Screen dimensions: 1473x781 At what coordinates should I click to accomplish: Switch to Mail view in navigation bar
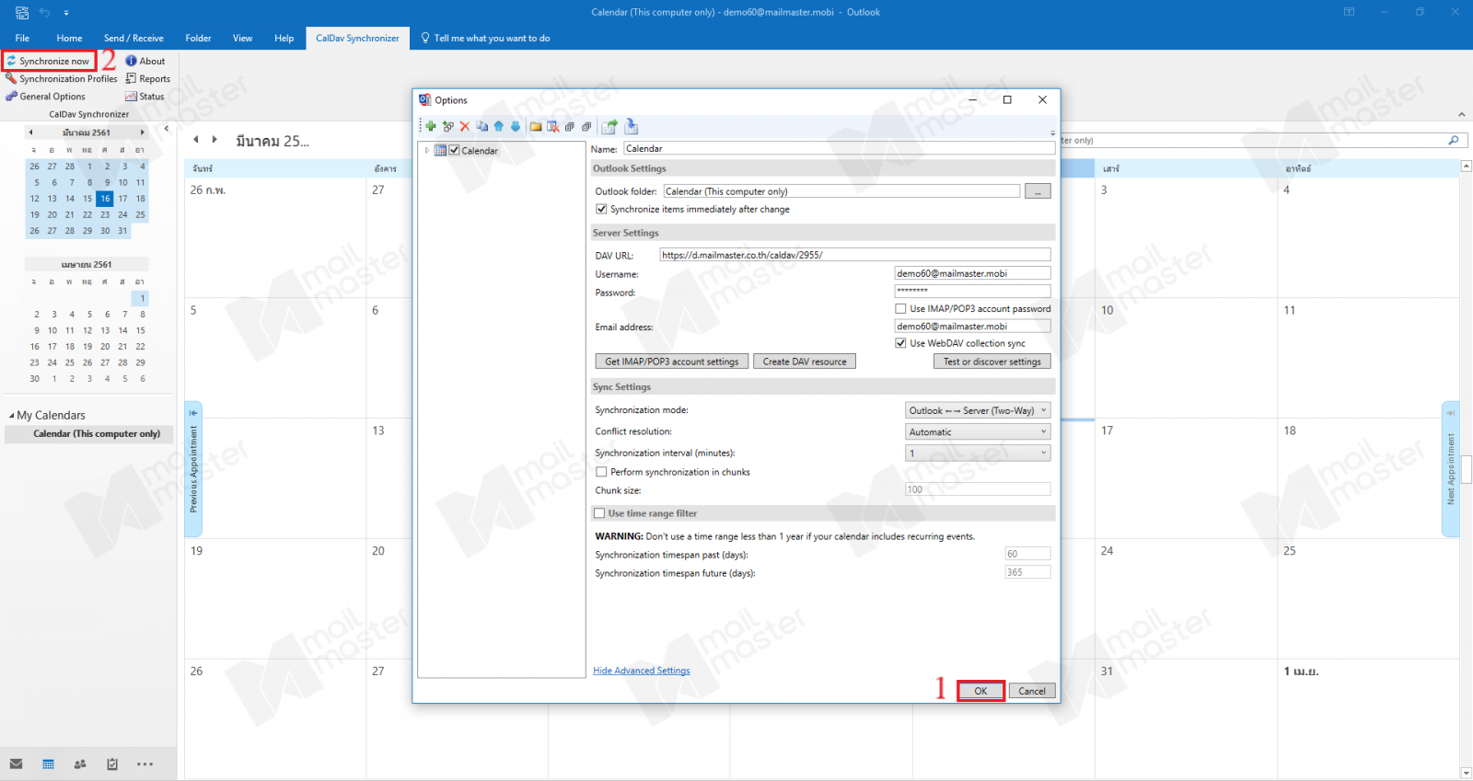click(x=16, y=764)
